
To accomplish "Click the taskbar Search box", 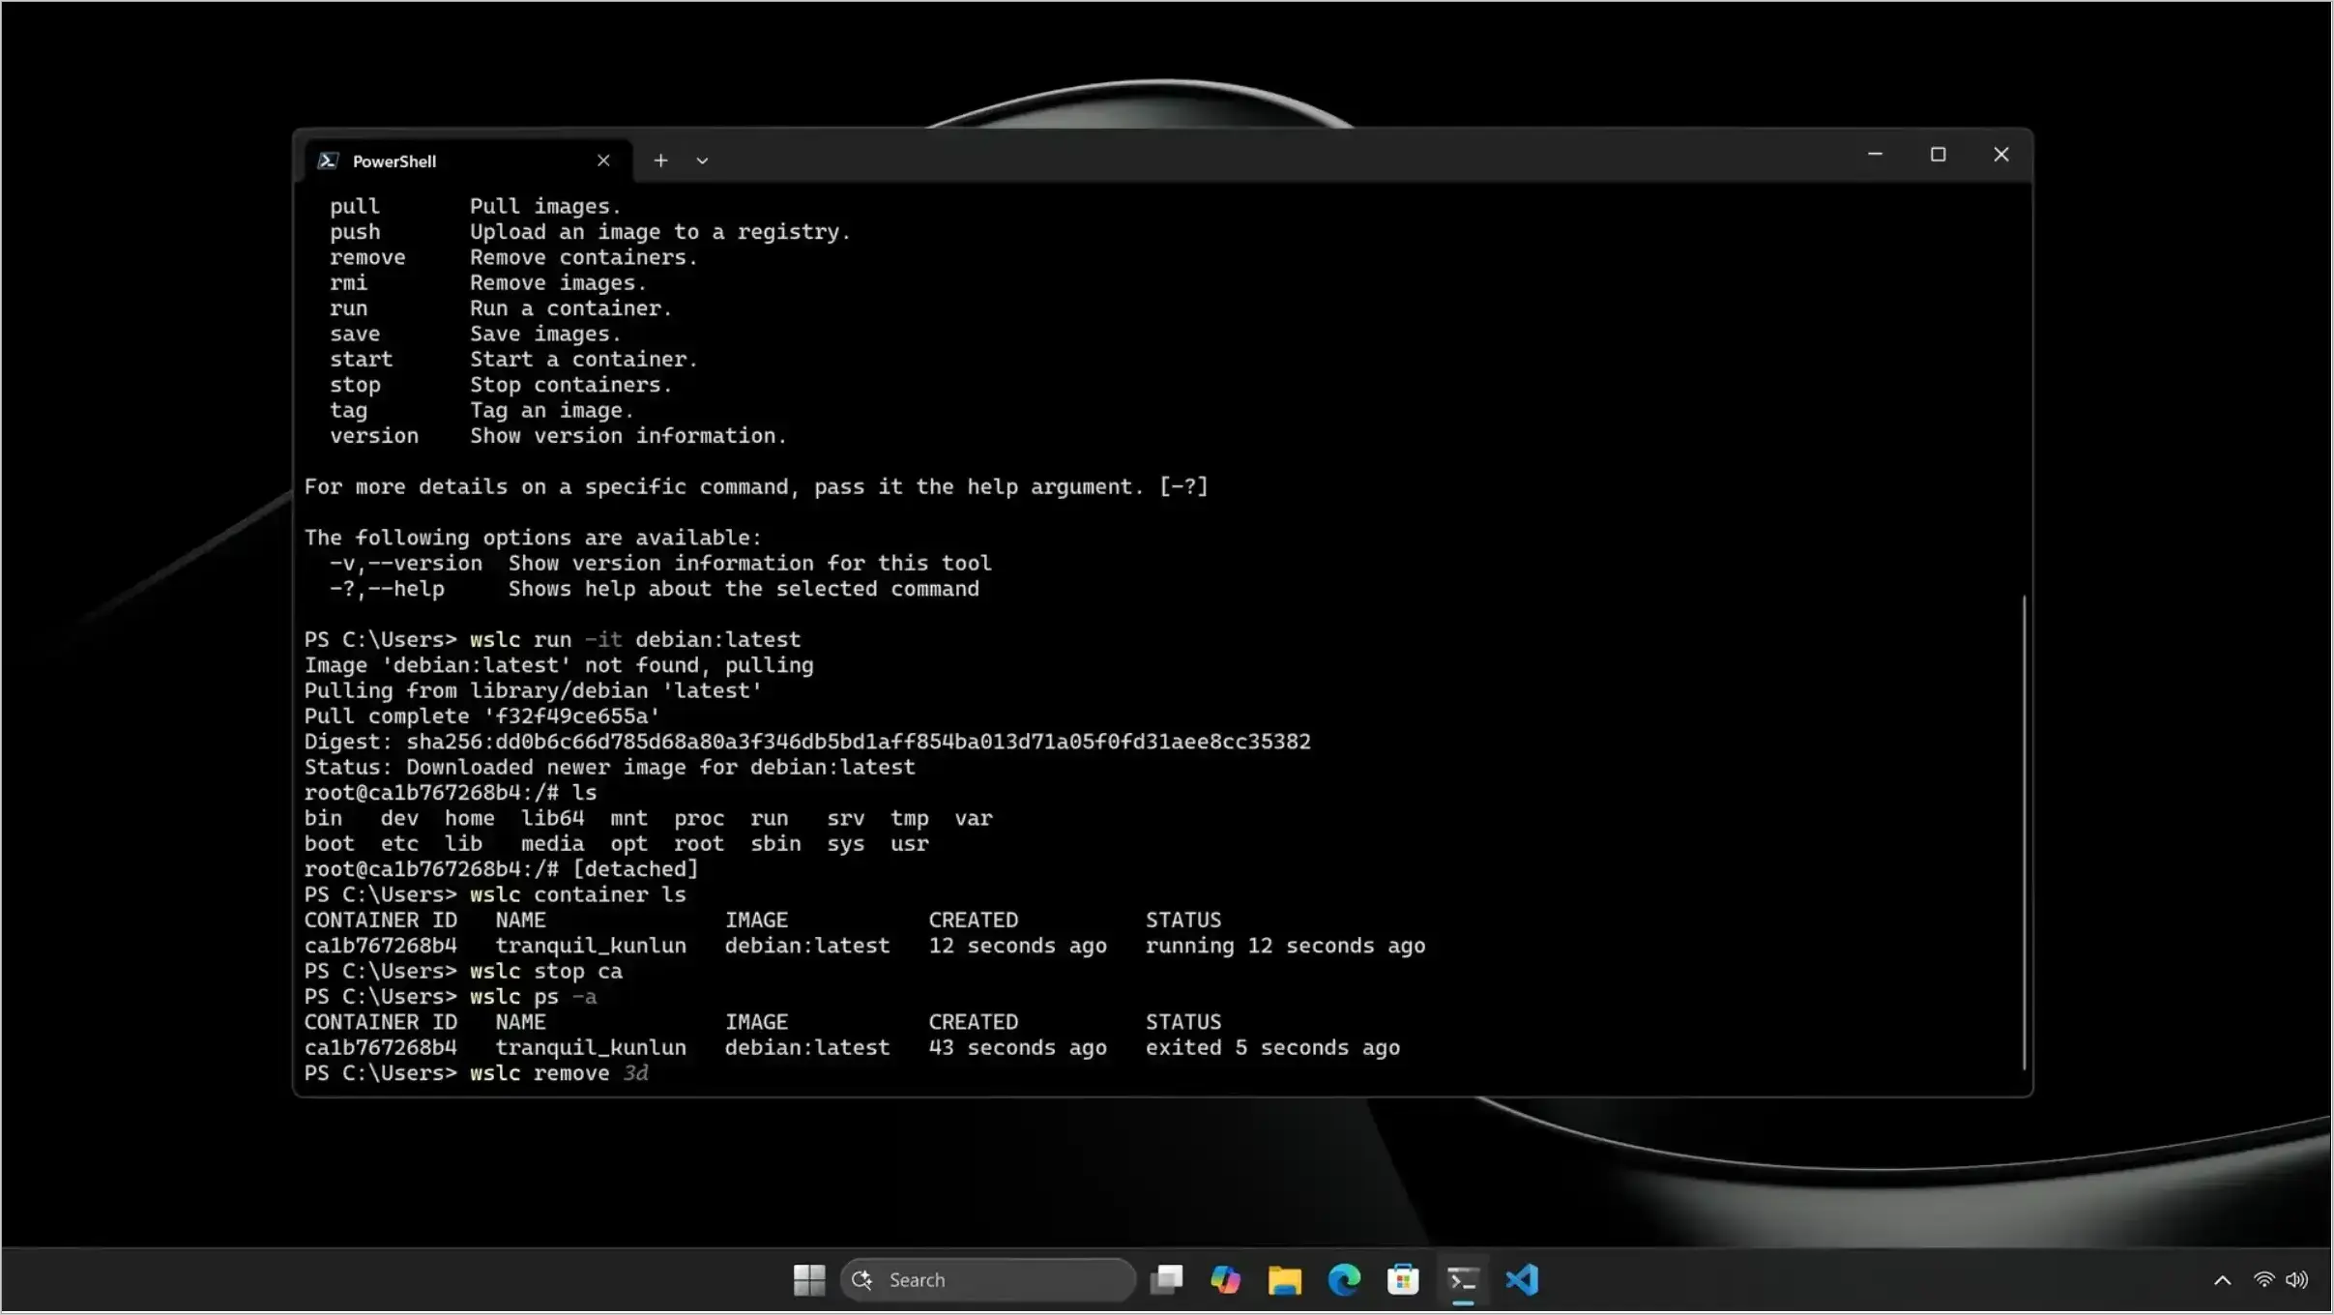I will 988,1280.
